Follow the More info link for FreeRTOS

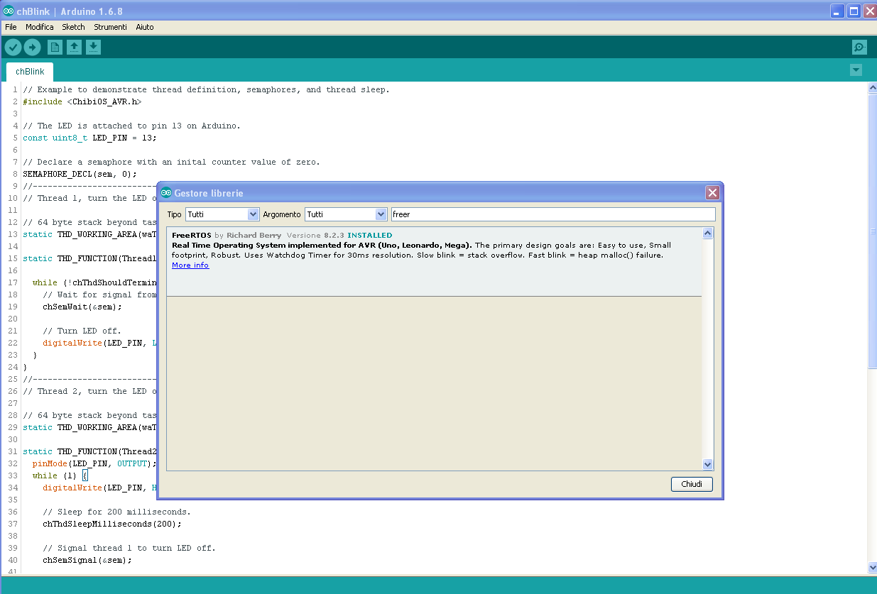190,265
